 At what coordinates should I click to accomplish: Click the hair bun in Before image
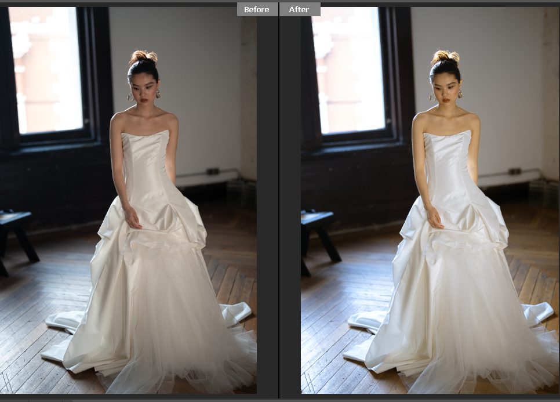tap(143, 57)
